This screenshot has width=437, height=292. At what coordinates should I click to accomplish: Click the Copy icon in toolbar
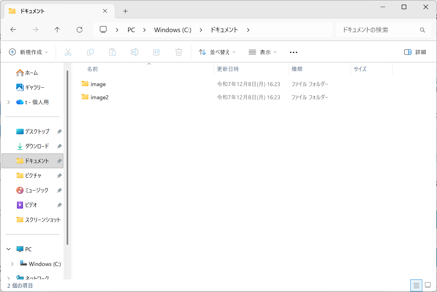pyautogui.click(x=90, y=52)
